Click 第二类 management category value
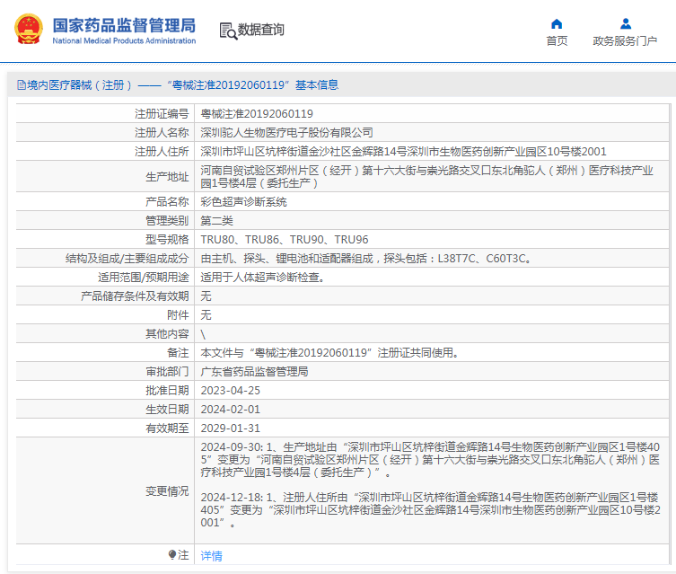 coord(217,221)
